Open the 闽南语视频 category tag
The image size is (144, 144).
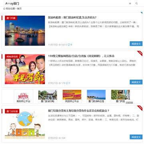(x=12, y=56)
